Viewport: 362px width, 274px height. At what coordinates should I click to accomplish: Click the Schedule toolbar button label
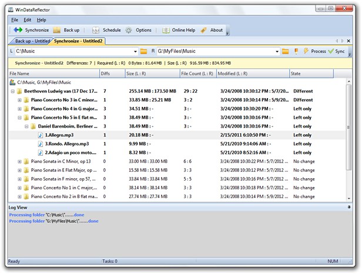point(112,30)
